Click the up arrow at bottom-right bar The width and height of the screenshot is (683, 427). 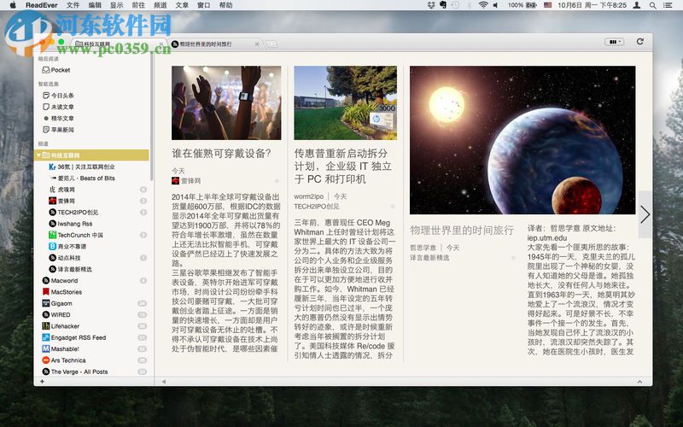(x=639, y=382)
